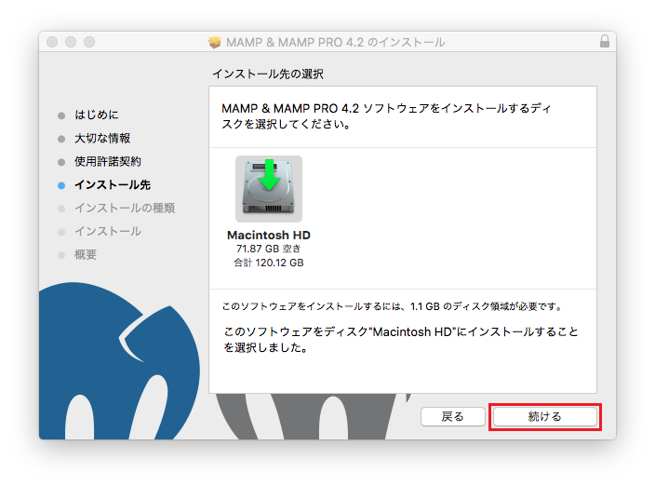
Task: Select the Macintosh HD disk icon
Action: click(269, 189)
